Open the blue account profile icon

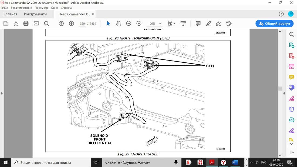click(x=291, y=14)
